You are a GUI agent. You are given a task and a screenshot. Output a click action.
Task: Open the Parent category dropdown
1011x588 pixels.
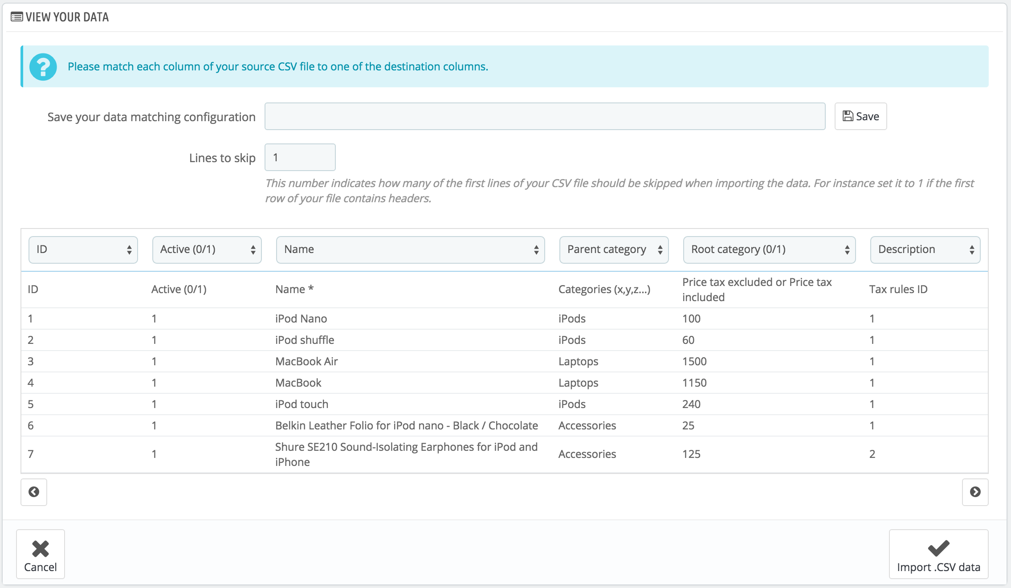point(614,249)
